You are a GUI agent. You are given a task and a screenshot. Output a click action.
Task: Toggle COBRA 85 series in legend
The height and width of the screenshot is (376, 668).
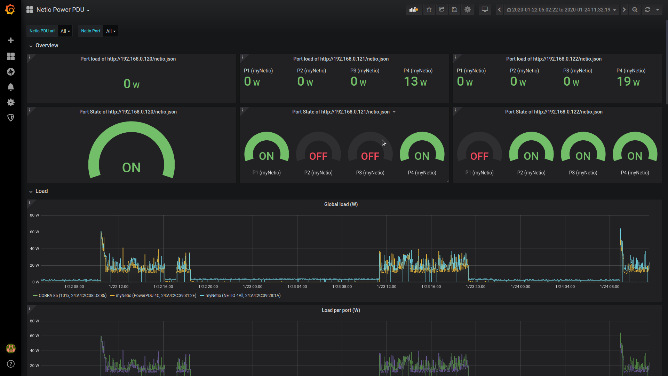point(72,296)
